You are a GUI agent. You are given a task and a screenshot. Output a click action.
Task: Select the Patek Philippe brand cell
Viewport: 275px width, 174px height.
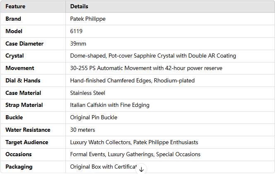click(170, 19)
